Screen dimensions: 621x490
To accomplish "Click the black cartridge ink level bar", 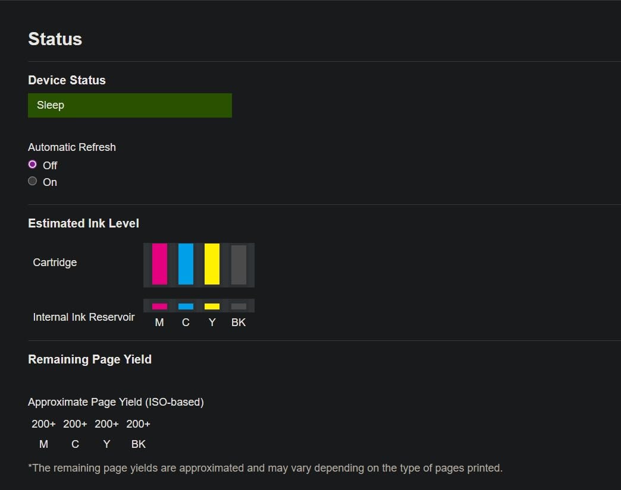I will coord(239,265).
